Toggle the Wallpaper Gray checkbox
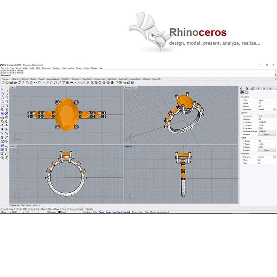The image size is (277, 277). (259, 163)
